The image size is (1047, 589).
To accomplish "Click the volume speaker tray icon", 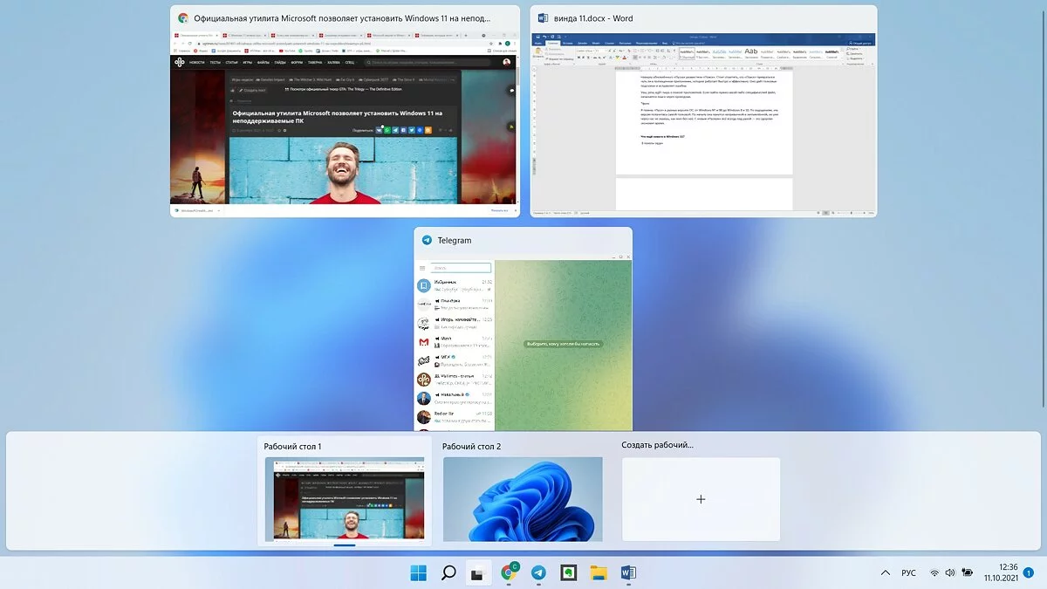I will pos(950,573).
